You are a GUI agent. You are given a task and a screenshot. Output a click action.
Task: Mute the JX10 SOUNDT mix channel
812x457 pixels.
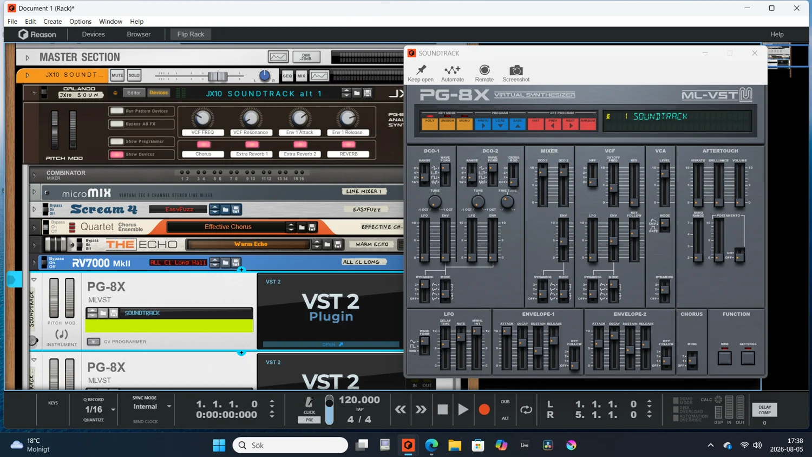(x=117, y=75)
